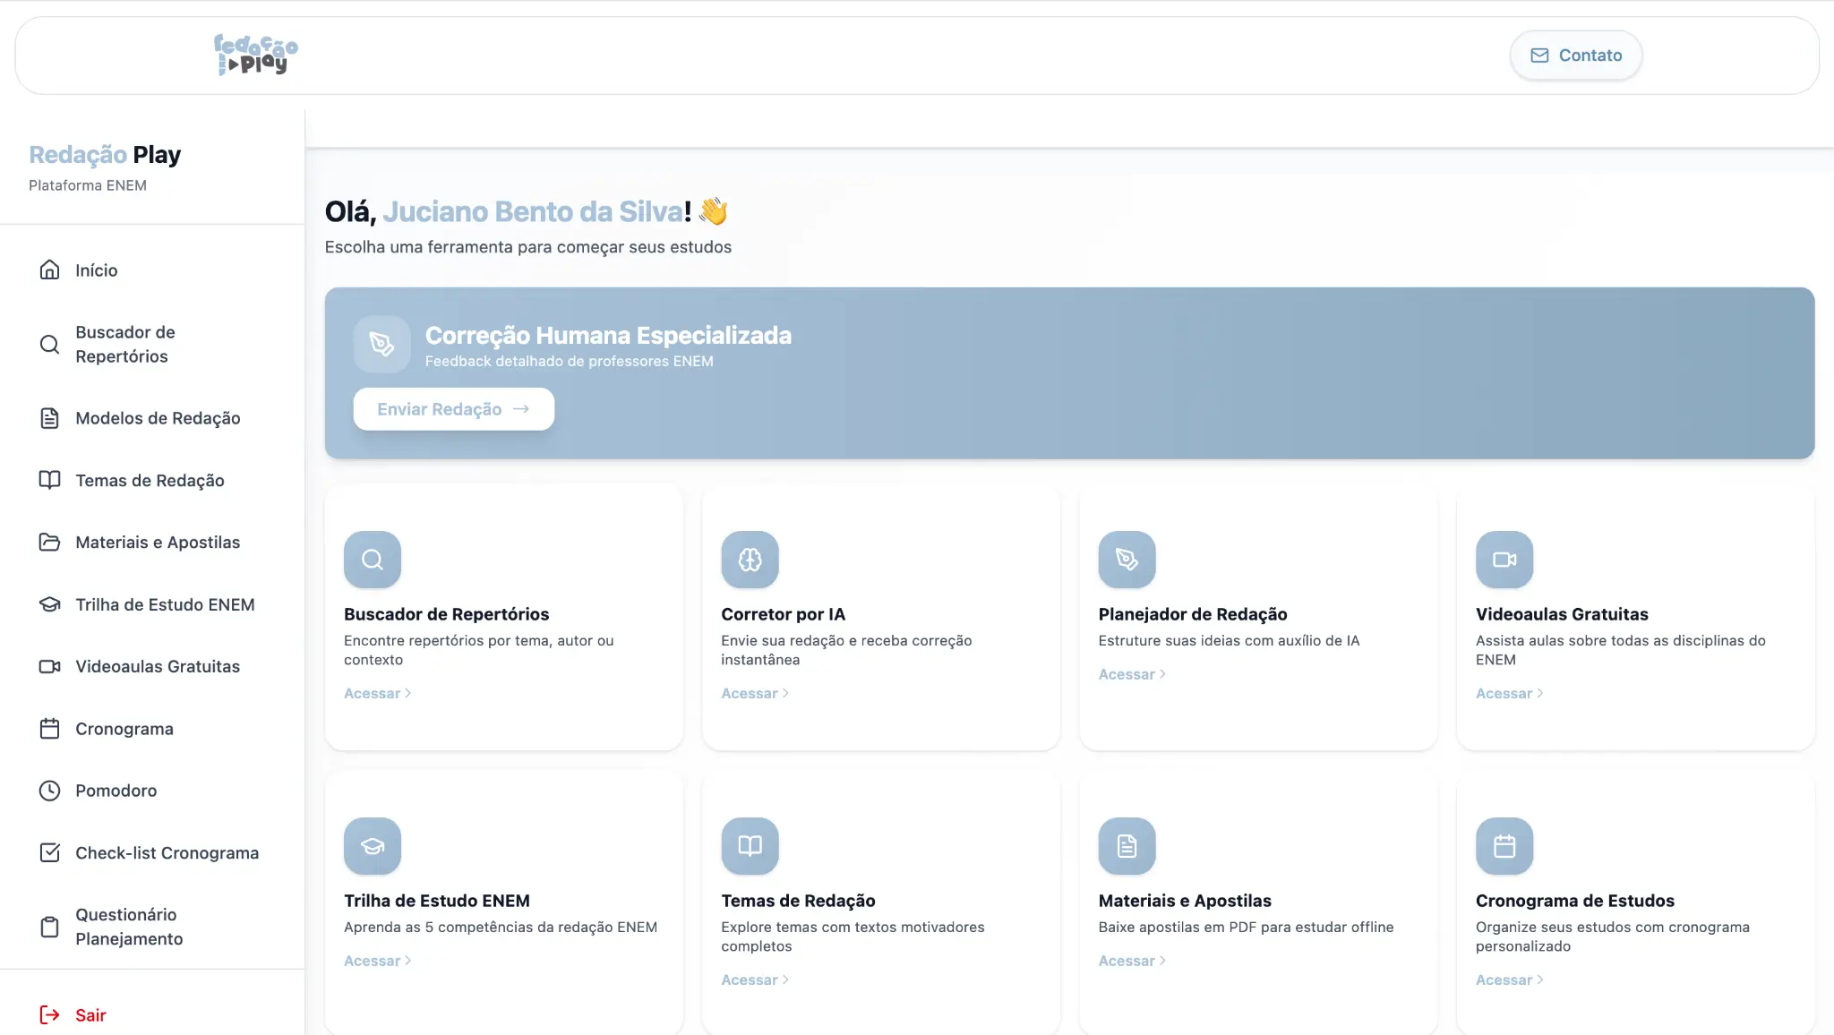Open Modelos de Redação in sidebar
This screenshot has width=1834, height=1035.
click(158, 418)
